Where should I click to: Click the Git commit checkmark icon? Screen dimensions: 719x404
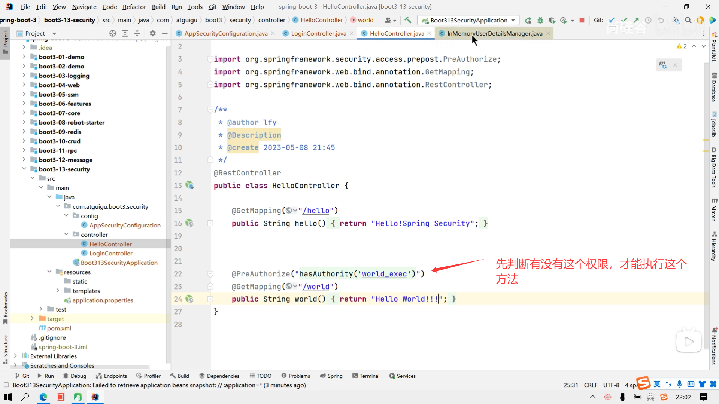tap(624, 20)
